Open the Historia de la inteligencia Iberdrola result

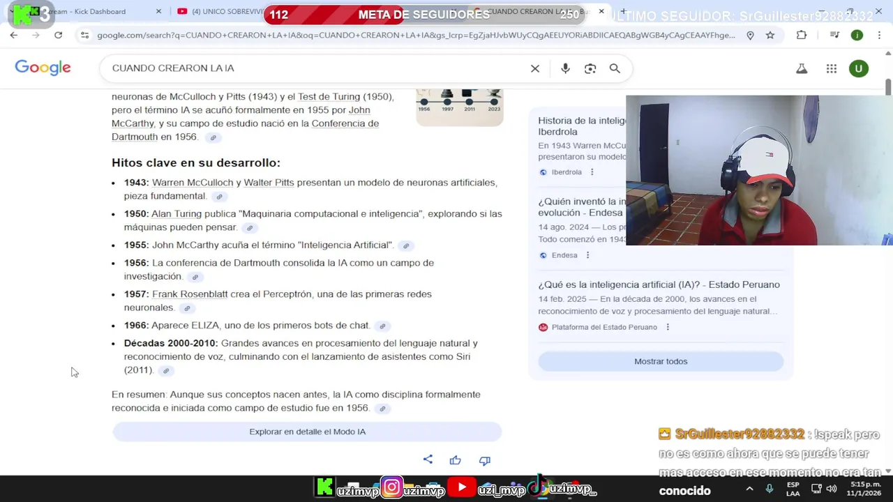(x=582, y=125)
